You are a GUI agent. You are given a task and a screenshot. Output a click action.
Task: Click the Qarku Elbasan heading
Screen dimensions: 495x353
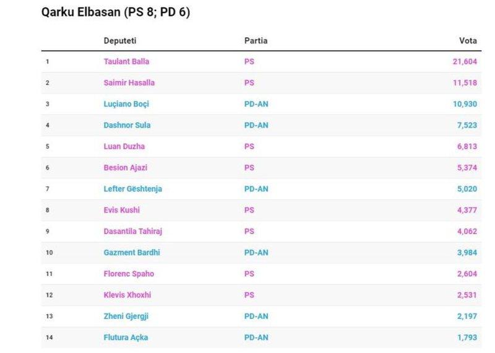tap(116, 12)
